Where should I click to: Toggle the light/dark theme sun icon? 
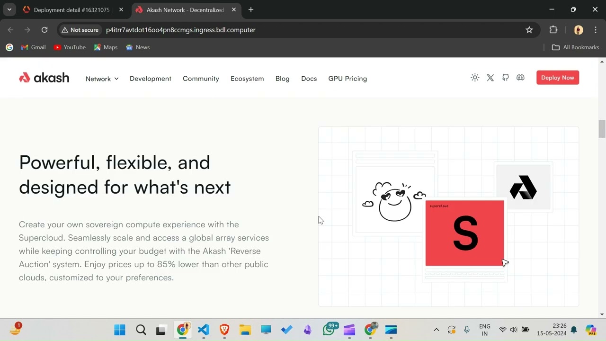475,78
